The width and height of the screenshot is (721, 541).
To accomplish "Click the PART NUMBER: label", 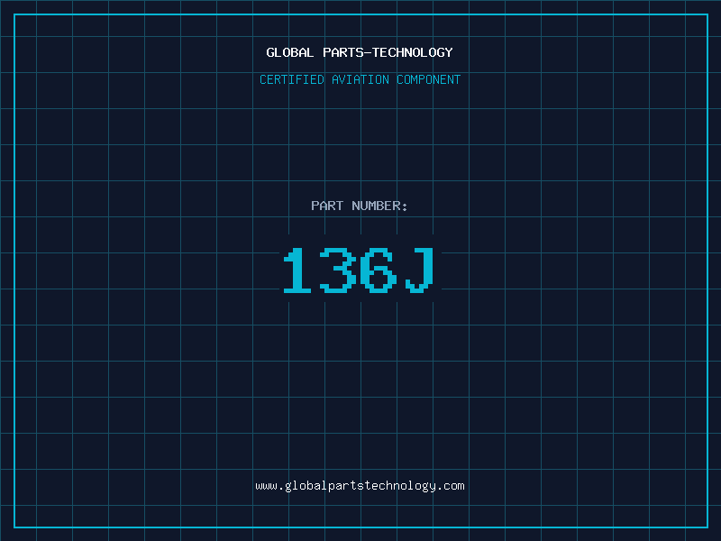I will pos(360,206).
